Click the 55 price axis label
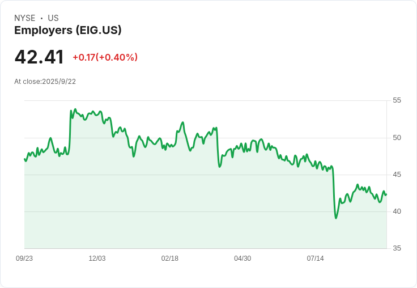 397,100
